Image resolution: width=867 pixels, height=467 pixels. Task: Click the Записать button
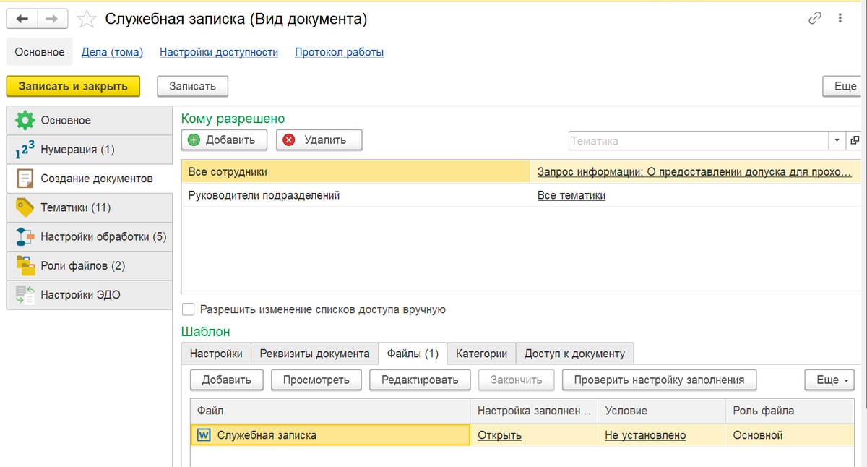click(193, 86)
